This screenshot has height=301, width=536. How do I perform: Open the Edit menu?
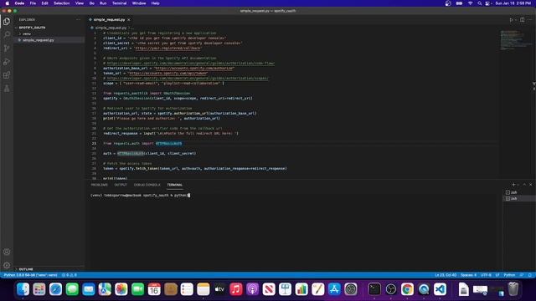pyautogui.click(x=44, y=3)
